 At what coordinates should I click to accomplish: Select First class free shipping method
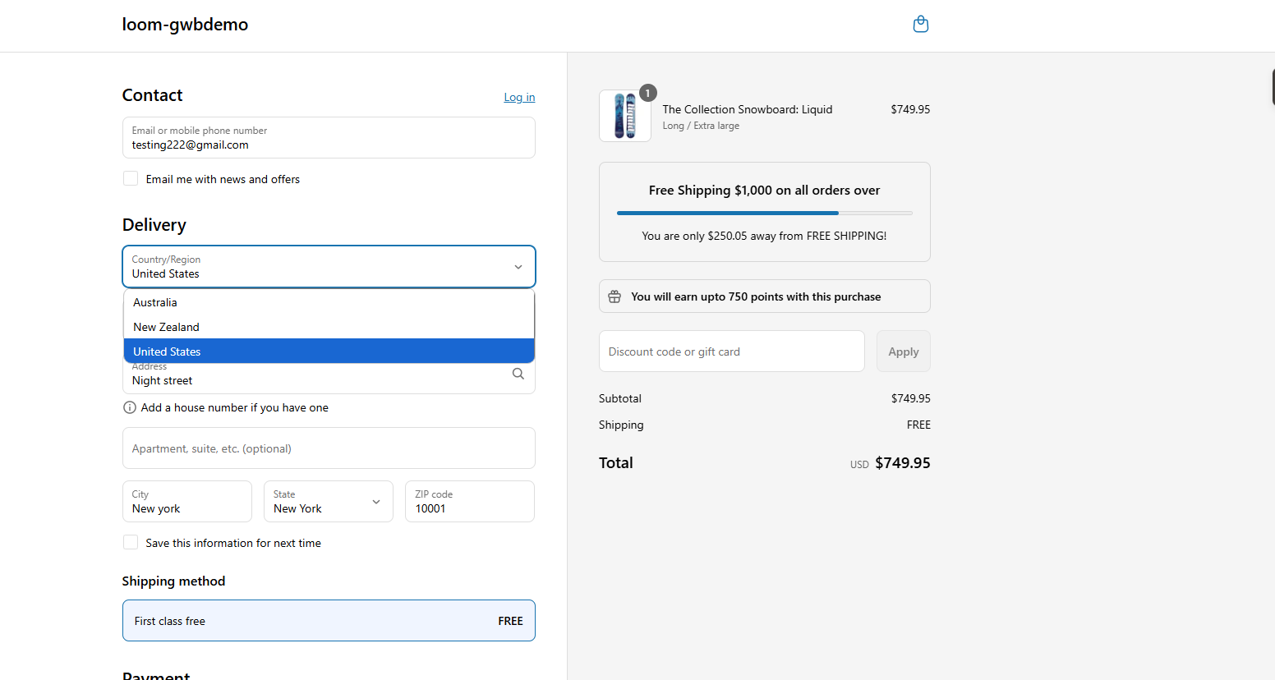coord(329,621)
